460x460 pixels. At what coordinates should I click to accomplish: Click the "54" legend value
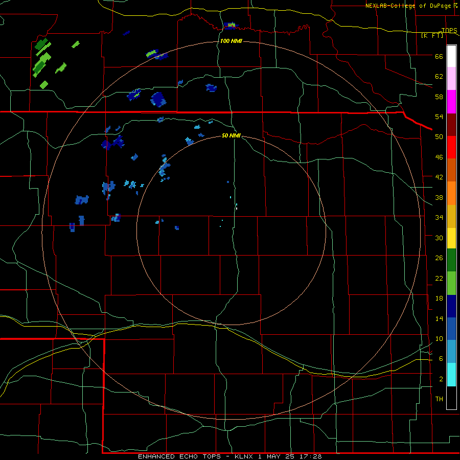(x=439, y=117)
